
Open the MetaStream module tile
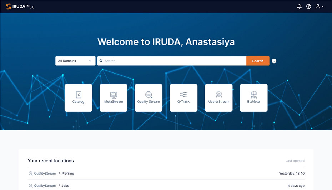pyautogui.click(x=114, y=98)
